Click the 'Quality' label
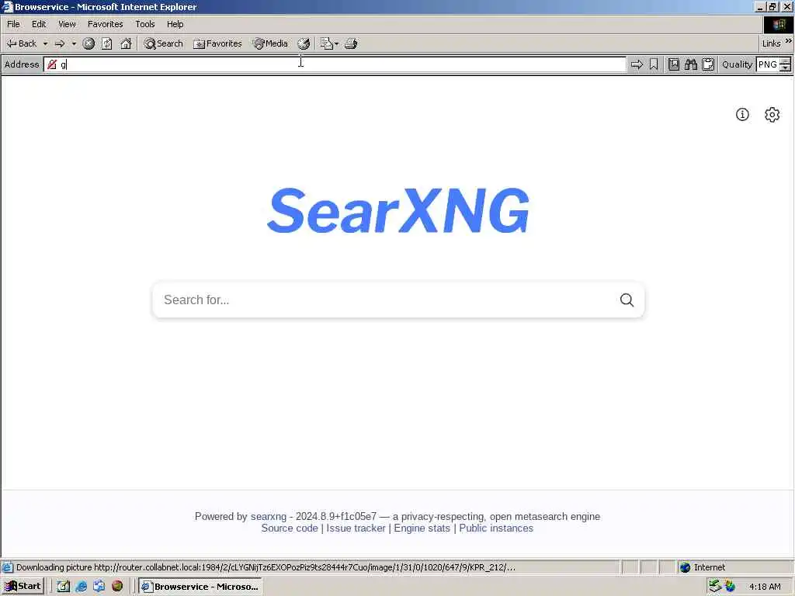The height and width of the screenshot is (596, 795). pos(737,64)
